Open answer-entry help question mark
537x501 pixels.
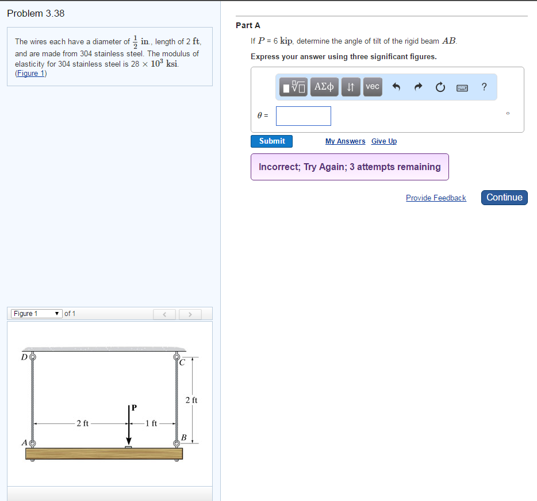pyautogui.click(x=484, y=87)
